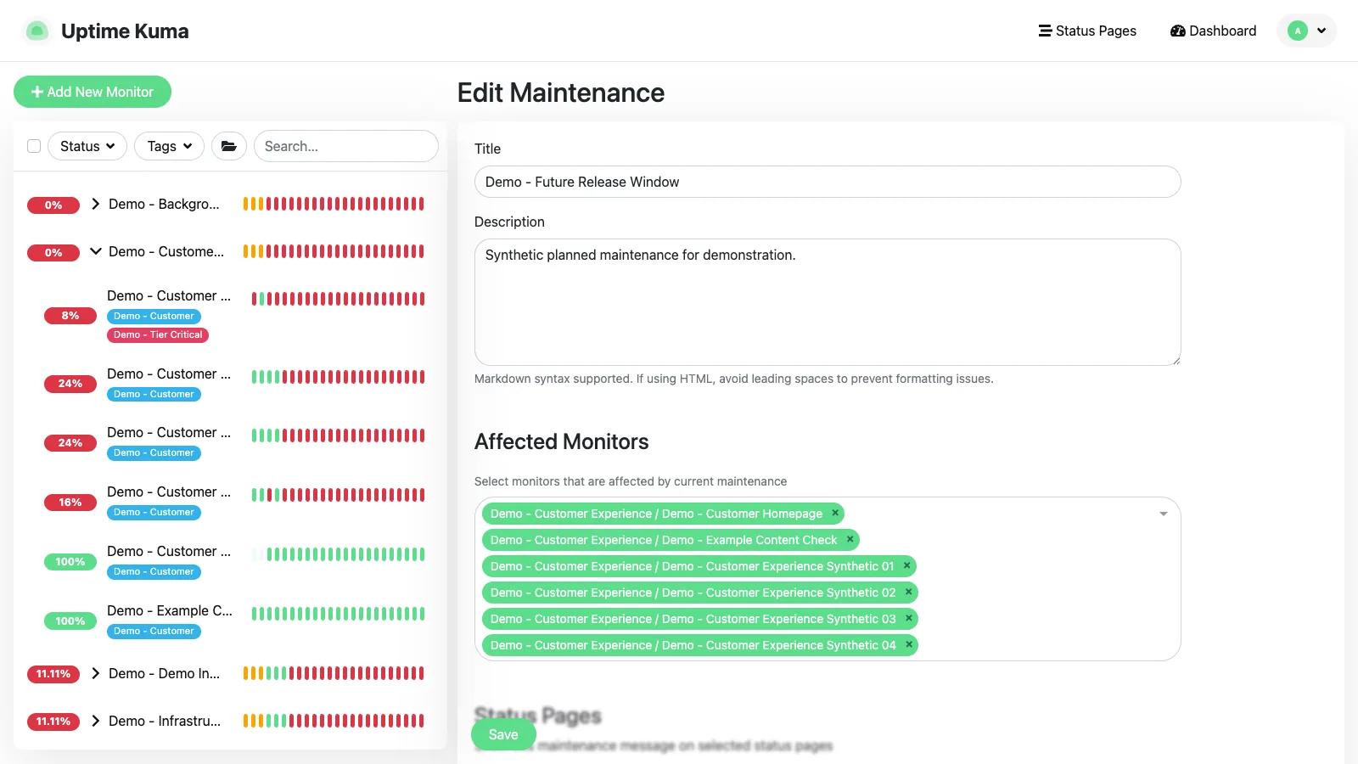Image resolution: width=1358 pixels, height=764 pixels.
Task: Click into the Description textarea
Action: tap(828, 302)
